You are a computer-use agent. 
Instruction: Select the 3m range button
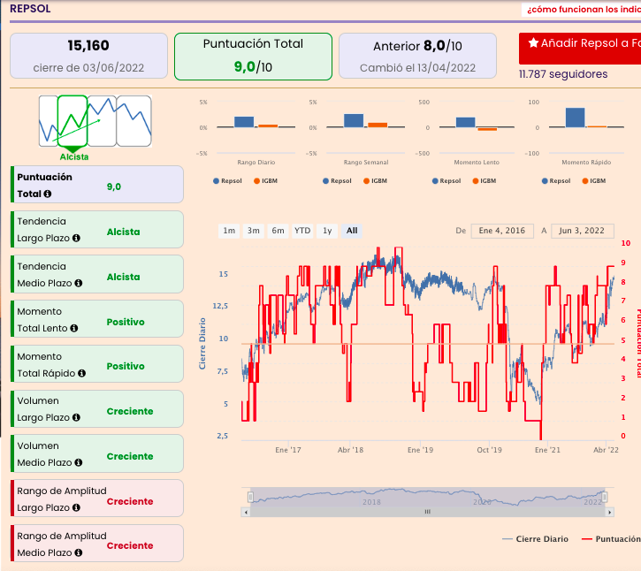point(254,231)
